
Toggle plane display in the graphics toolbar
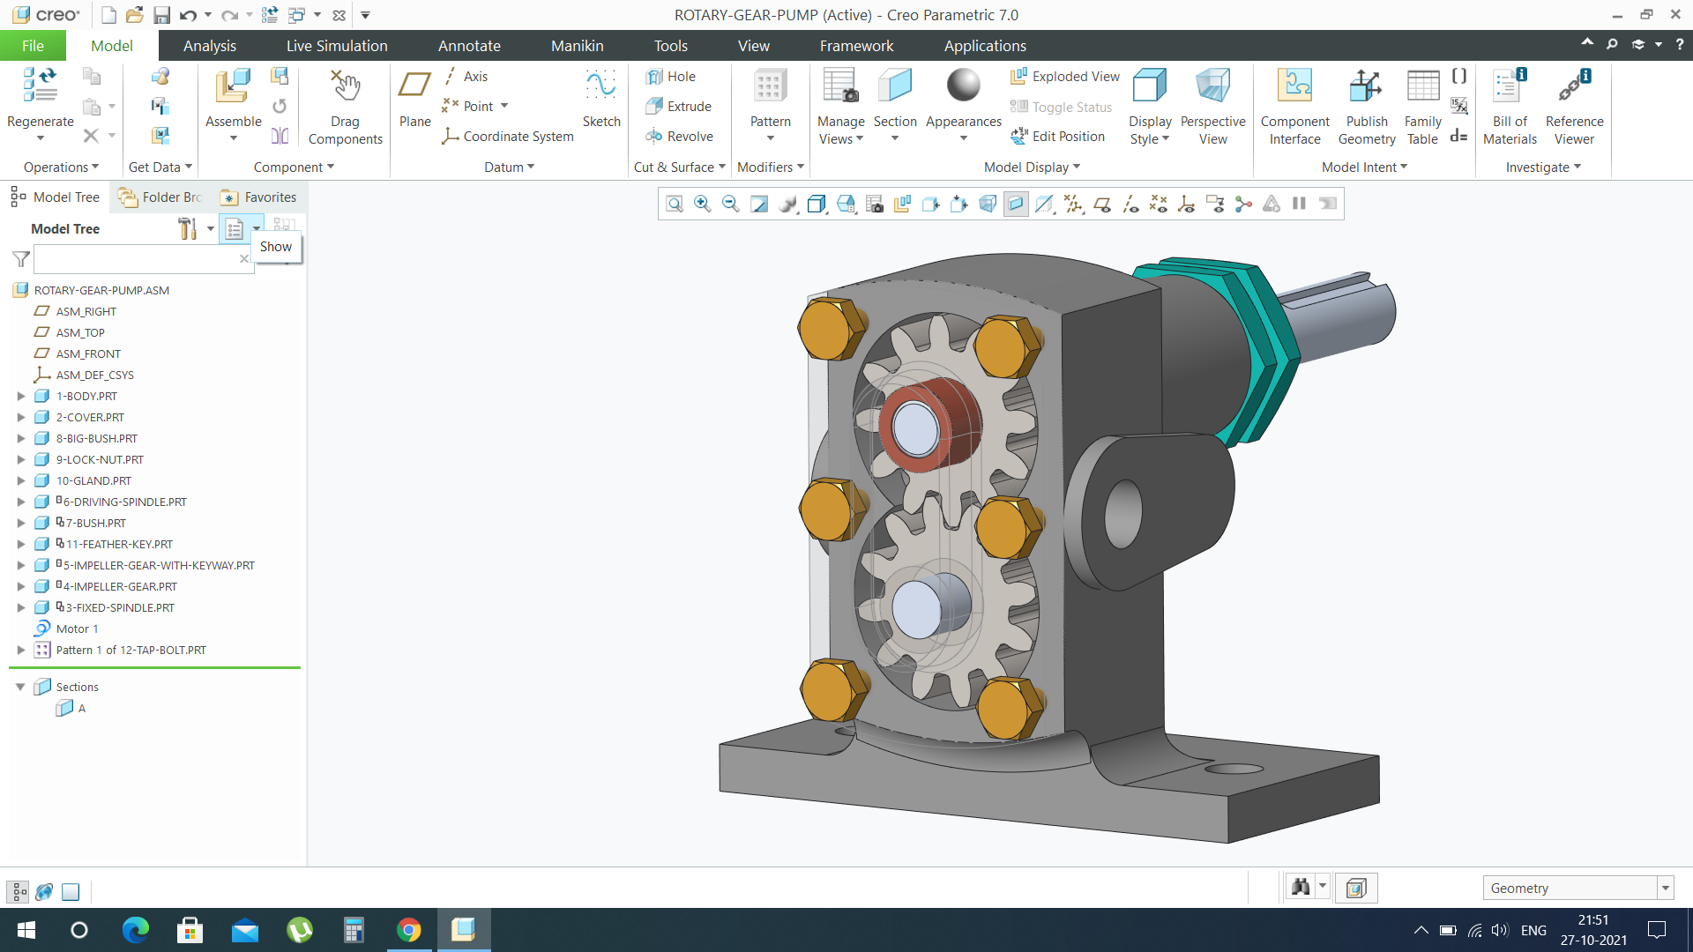coord(1101,205)
